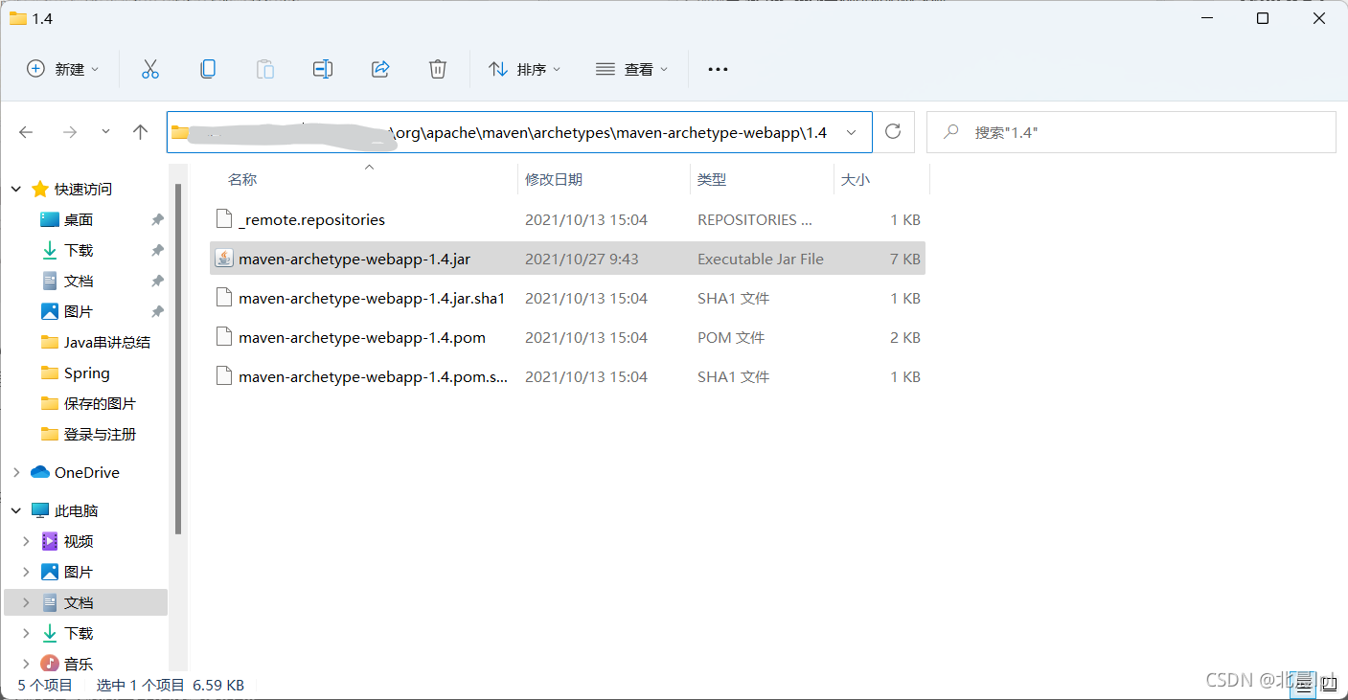
Task: Open quick access 文档 with pin
Action: coord(79,281)
